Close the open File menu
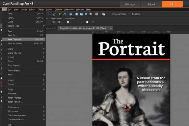The width and height of the screenshot is (189, 126). pos(4,9)
